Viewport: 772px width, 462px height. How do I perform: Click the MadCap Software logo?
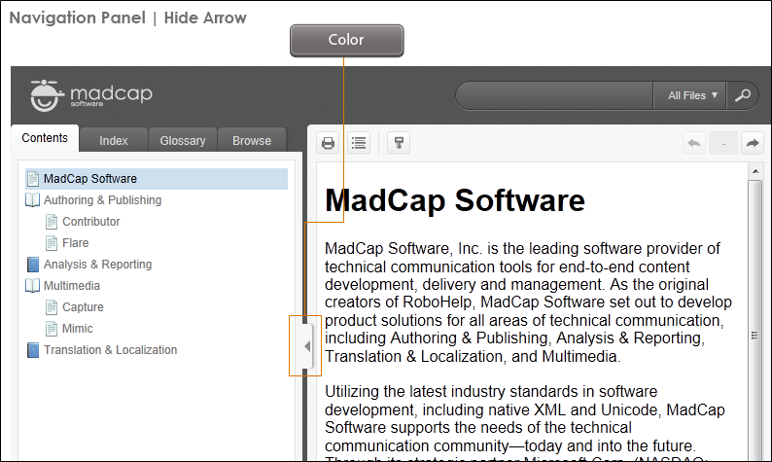(91, 95)
